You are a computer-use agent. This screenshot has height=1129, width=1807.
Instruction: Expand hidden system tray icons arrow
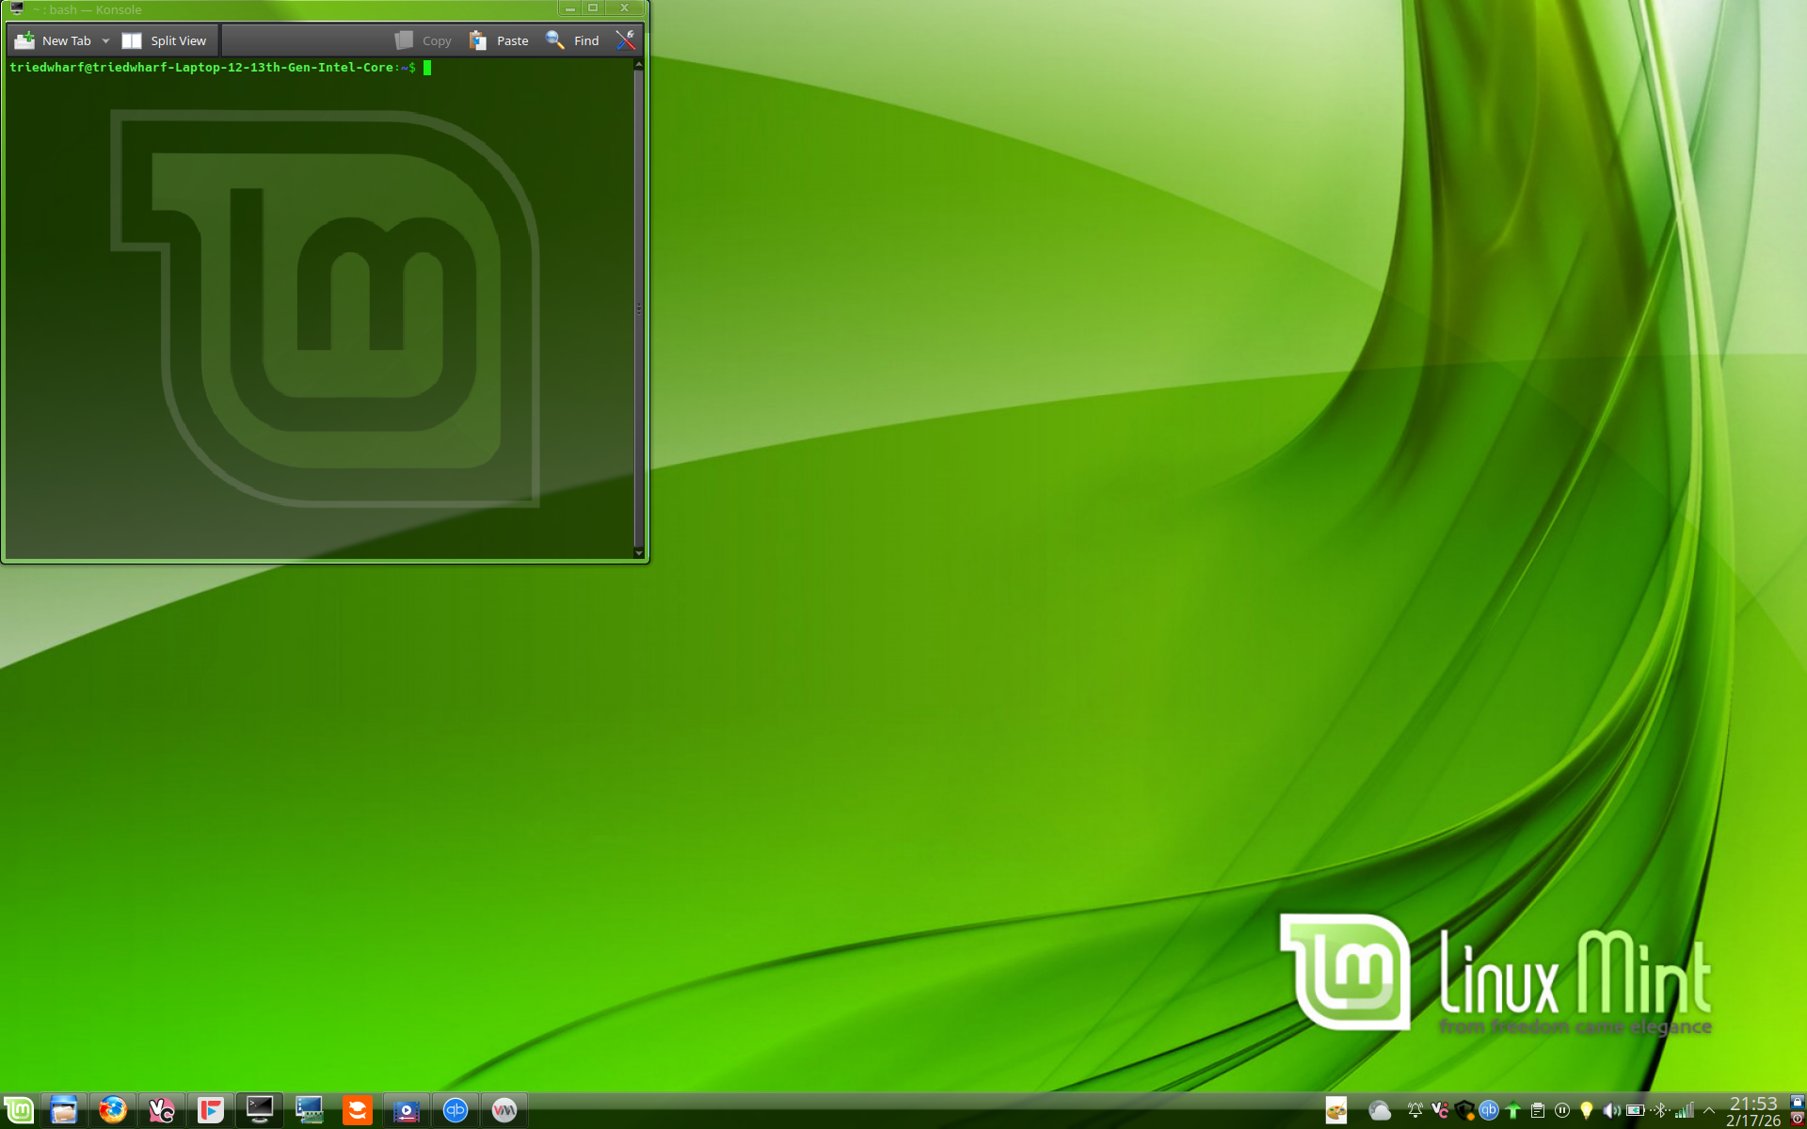(1709, 1111)
